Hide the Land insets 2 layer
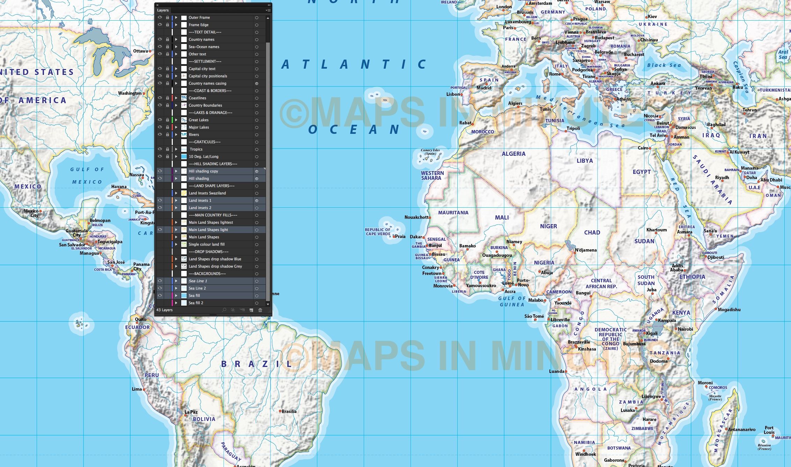The image size is (791, 467). [160, 208]
